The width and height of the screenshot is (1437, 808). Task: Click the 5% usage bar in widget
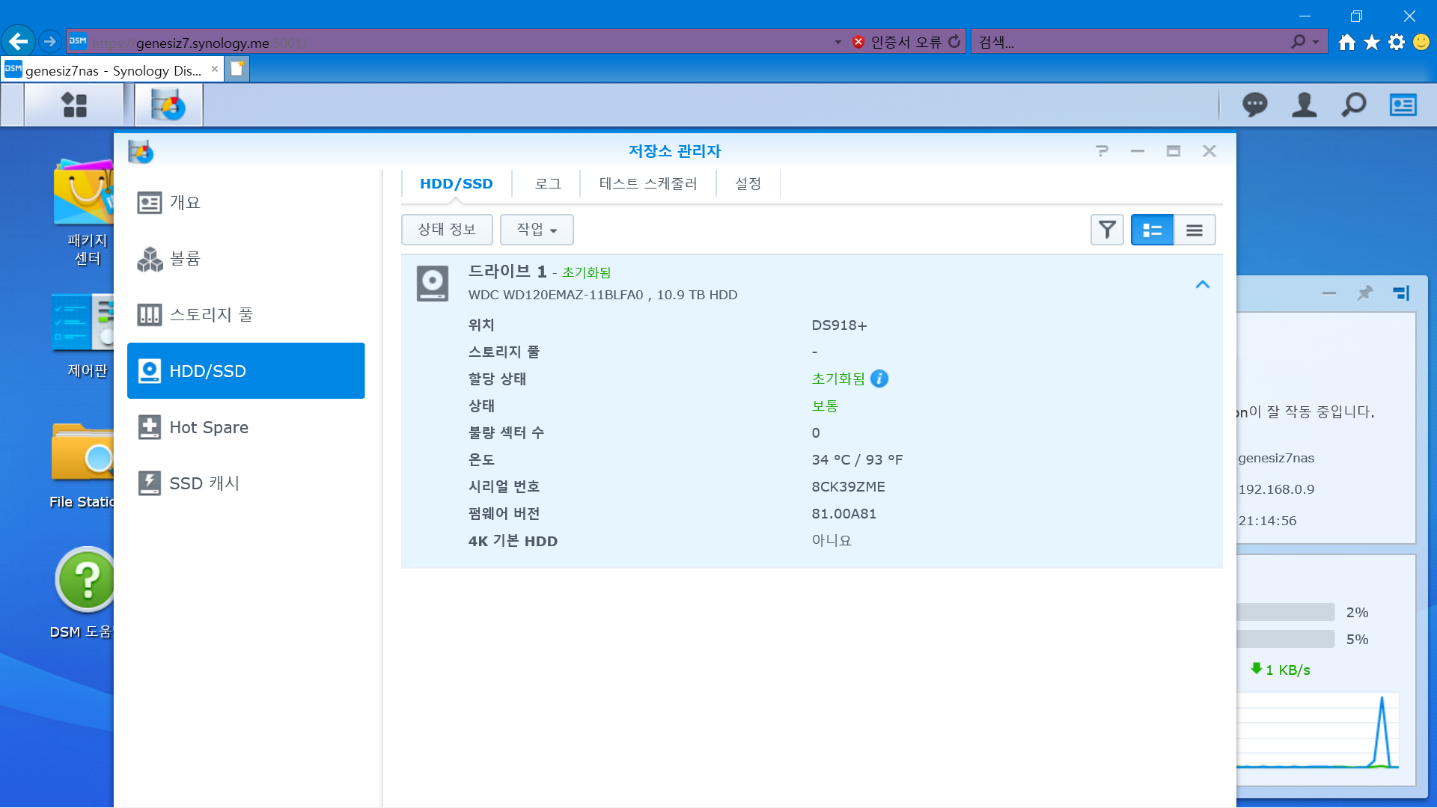1285,640
